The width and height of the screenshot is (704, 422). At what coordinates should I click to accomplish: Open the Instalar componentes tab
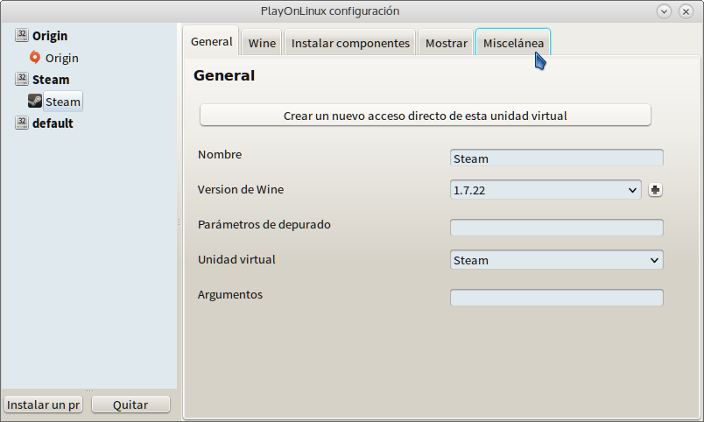click(x=350, y=43)
